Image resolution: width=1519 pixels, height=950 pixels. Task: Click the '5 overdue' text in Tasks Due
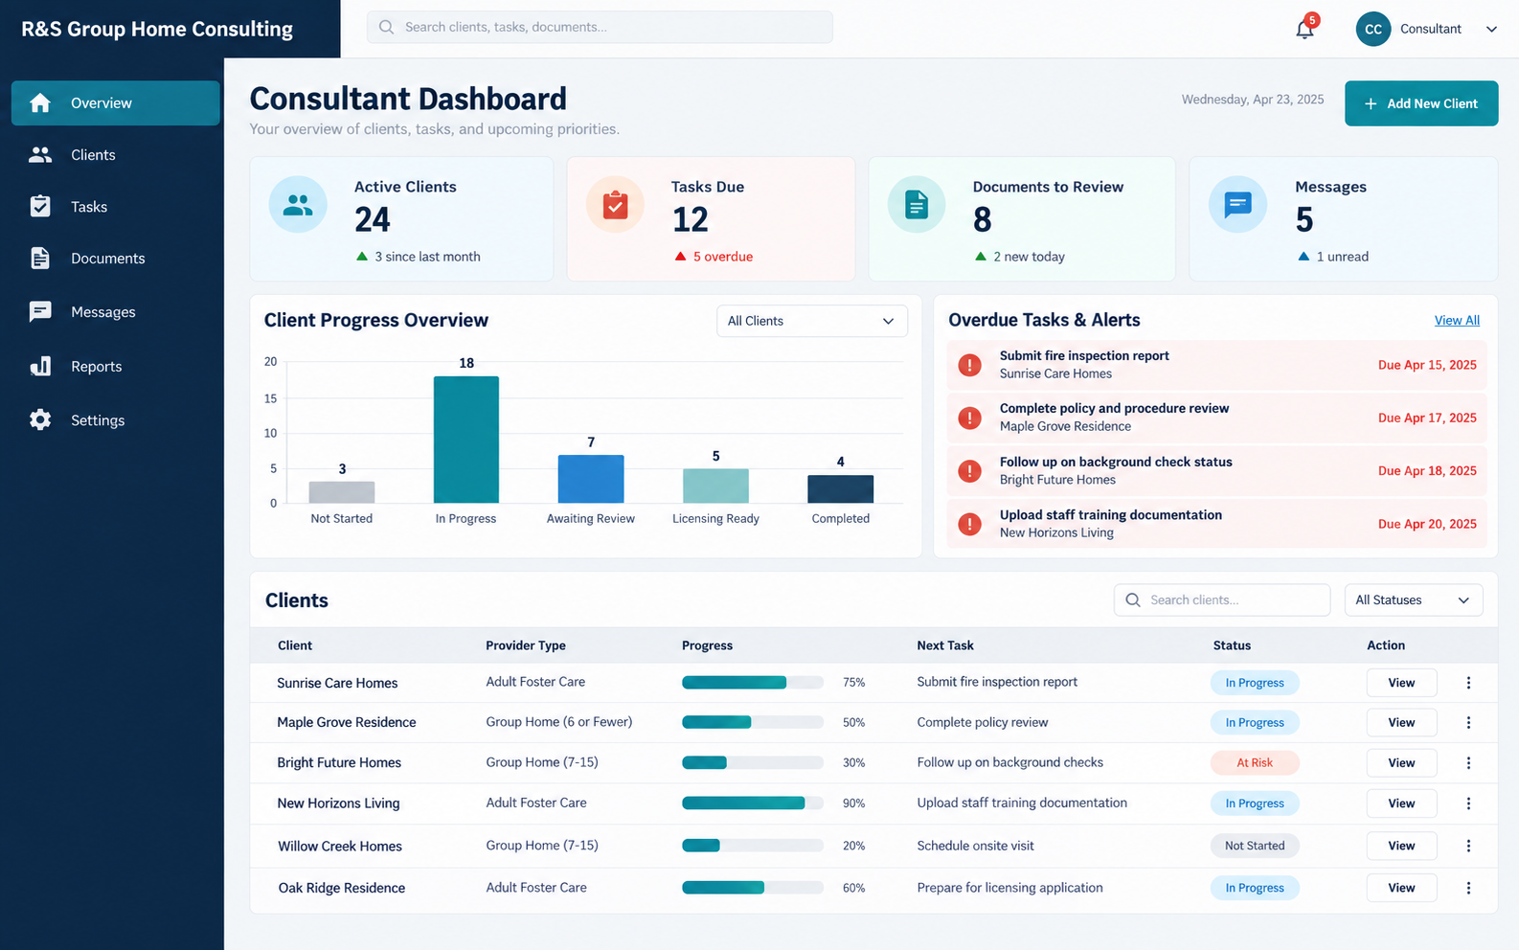click(723, 257)
